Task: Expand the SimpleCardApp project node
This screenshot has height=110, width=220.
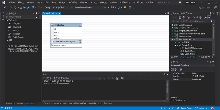Action: coord(173,25)
